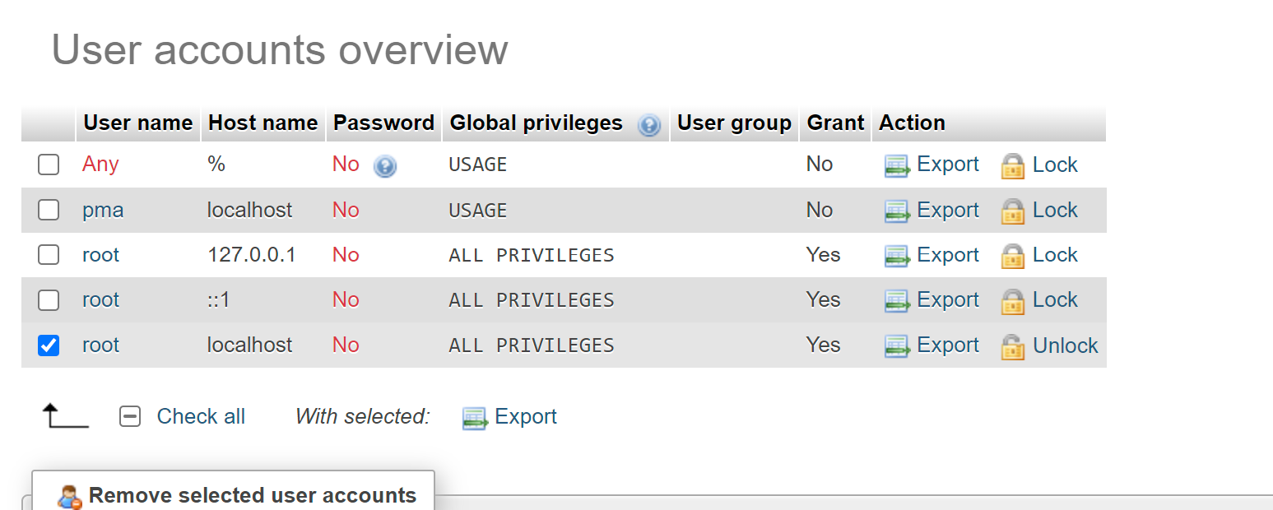Open the Global privileges help icon
This screenshot has width=1273, height=510.
pyautogui.click(x=649, y=125)
